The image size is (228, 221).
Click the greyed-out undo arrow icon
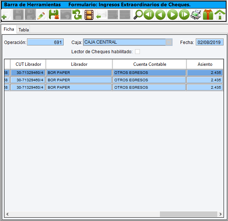click(x=66, y=15)
